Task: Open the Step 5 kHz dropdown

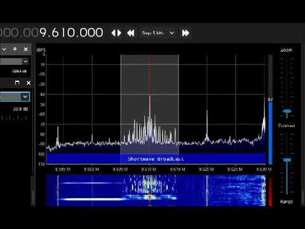Action: tap(158, 33)
